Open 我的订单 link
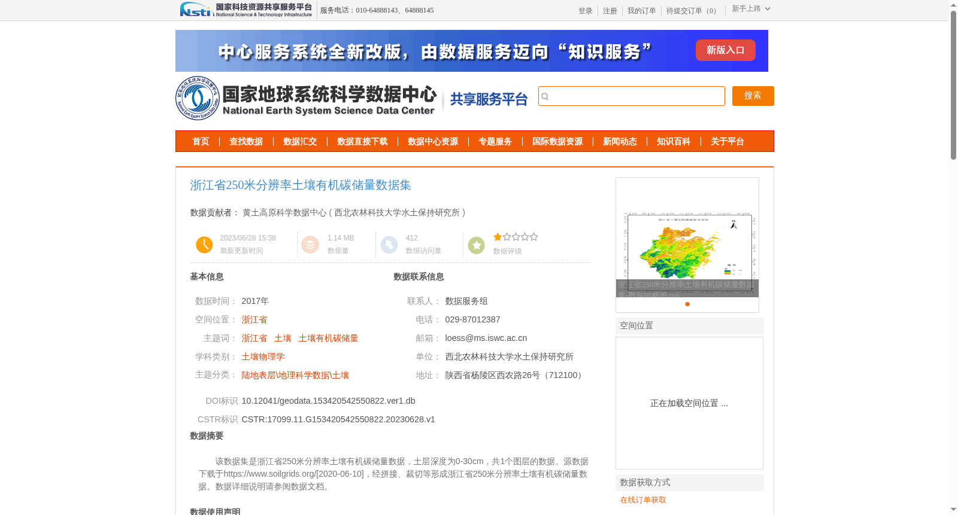 tap(642, 11)
